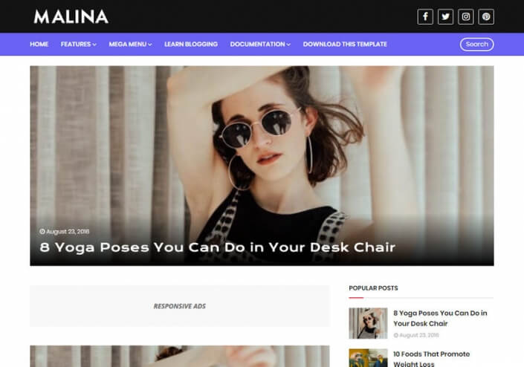Go to the Home menu item
The image size is (524, 367).
click(x=39, y=44)
